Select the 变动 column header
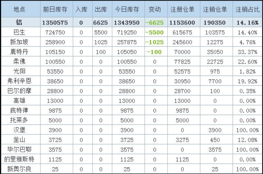 [x=154, y=9]
